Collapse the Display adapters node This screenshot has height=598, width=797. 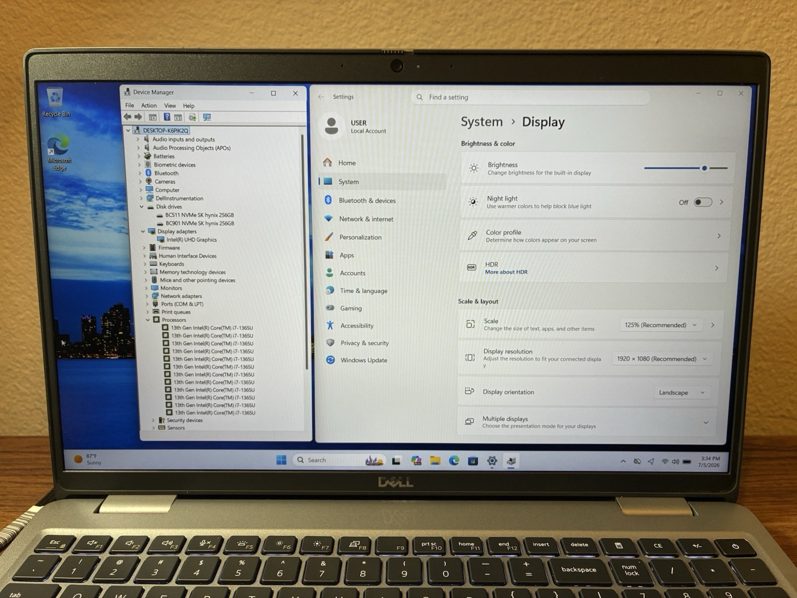point(143,231)
